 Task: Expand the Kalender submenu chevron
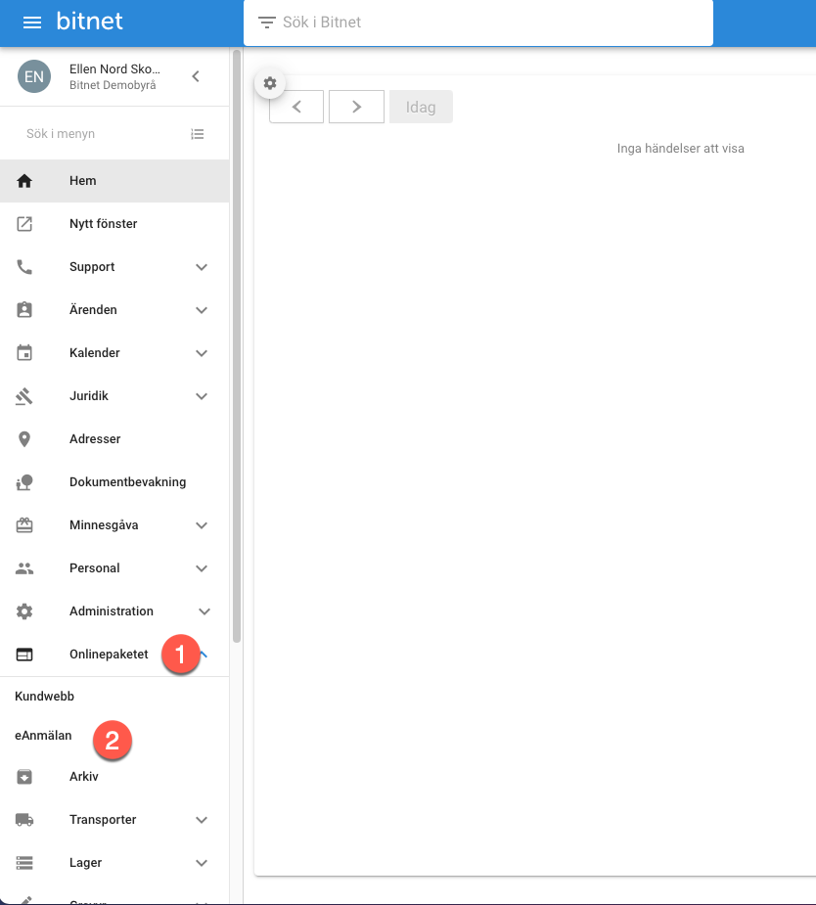[x=202, y=353]
